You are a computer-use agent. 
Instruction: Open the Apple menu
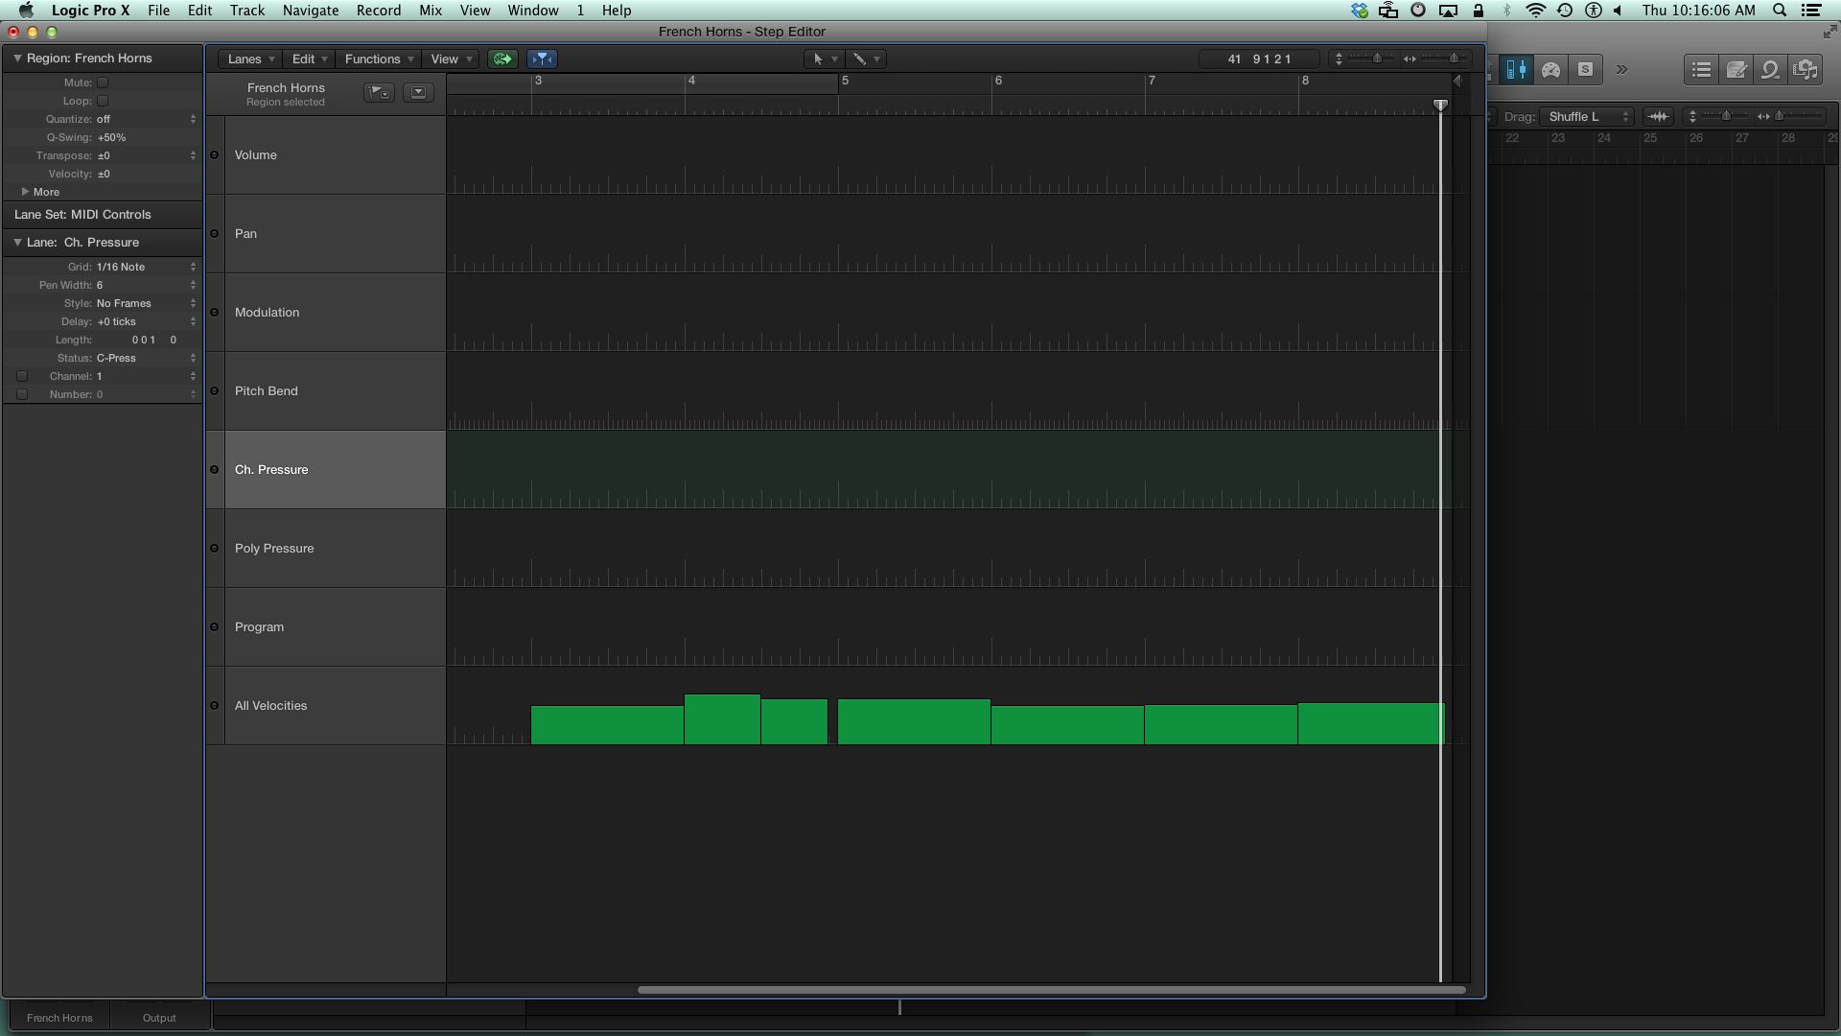pos(26,11)
